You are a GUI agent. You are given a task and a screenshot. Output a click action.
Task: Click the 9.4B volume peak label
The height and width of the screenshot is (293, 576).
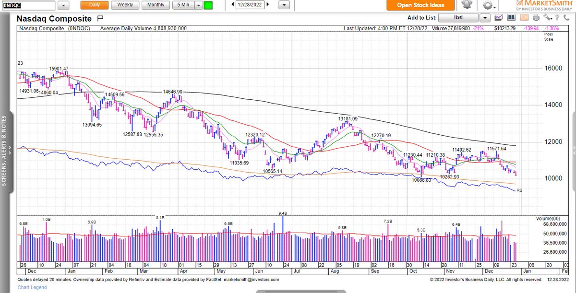282,213
